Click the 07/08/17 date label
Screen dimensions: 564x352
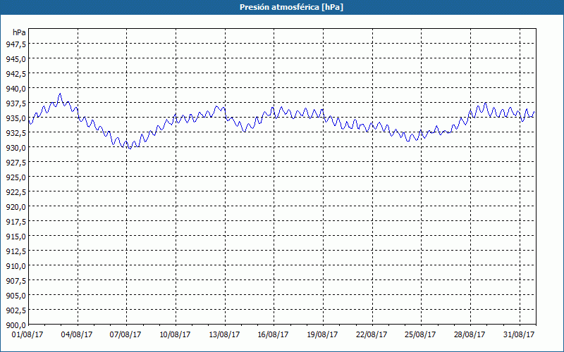125,334
